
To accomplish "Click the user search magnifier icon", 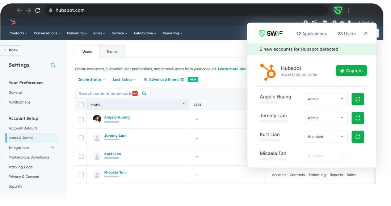I will [144, 93].
